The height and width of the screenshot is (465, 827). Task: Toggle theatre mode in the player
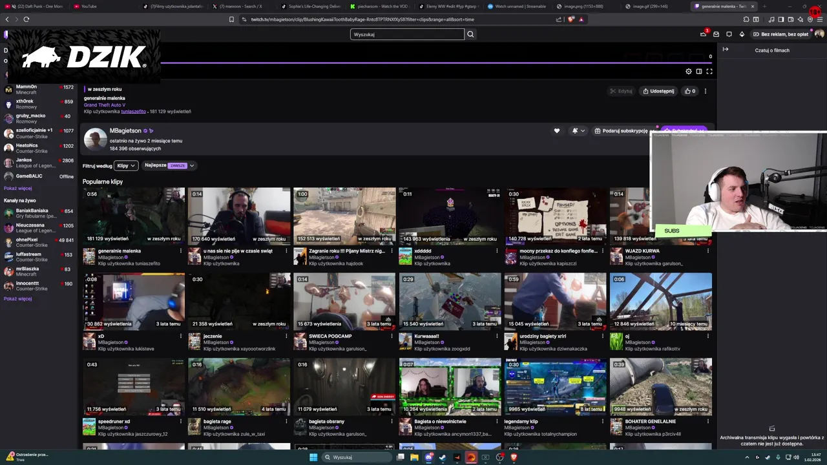pos(699,72)
